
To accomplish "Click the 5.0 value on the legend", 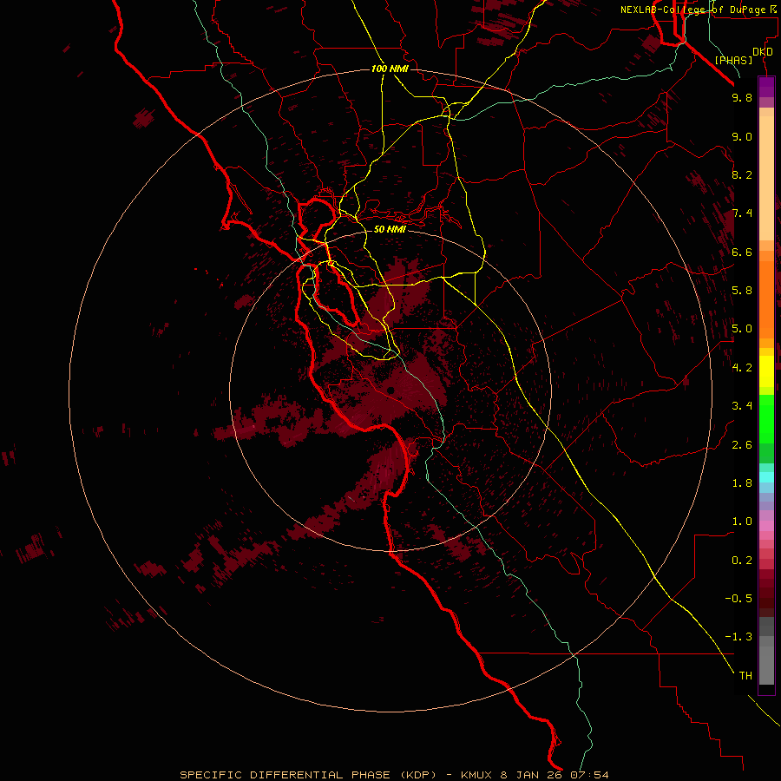I will 742,329.
